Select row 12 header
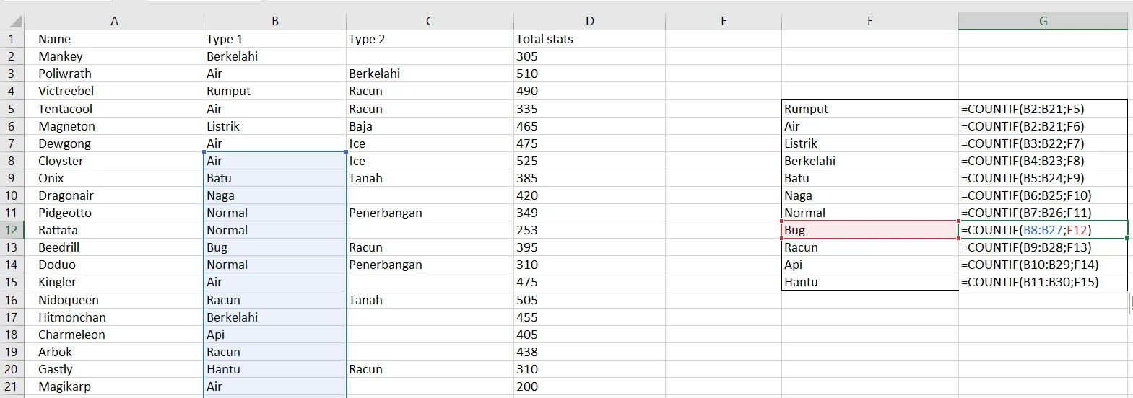The image size is (1133, 398). 12,230
